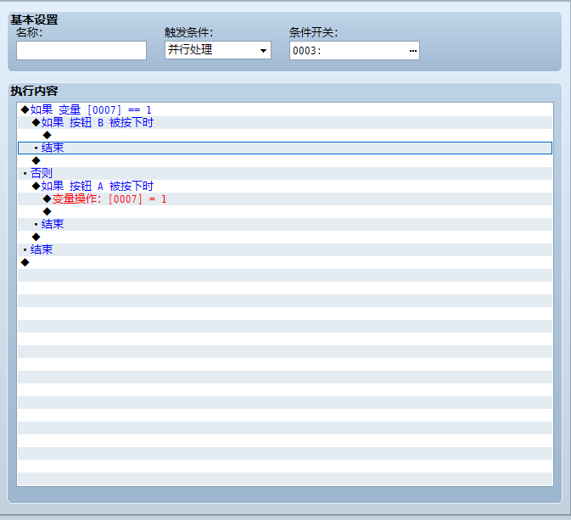571x520 pixels.
Task: Select the 条件开关 field showing 0003:
Action: pos(355,51)
